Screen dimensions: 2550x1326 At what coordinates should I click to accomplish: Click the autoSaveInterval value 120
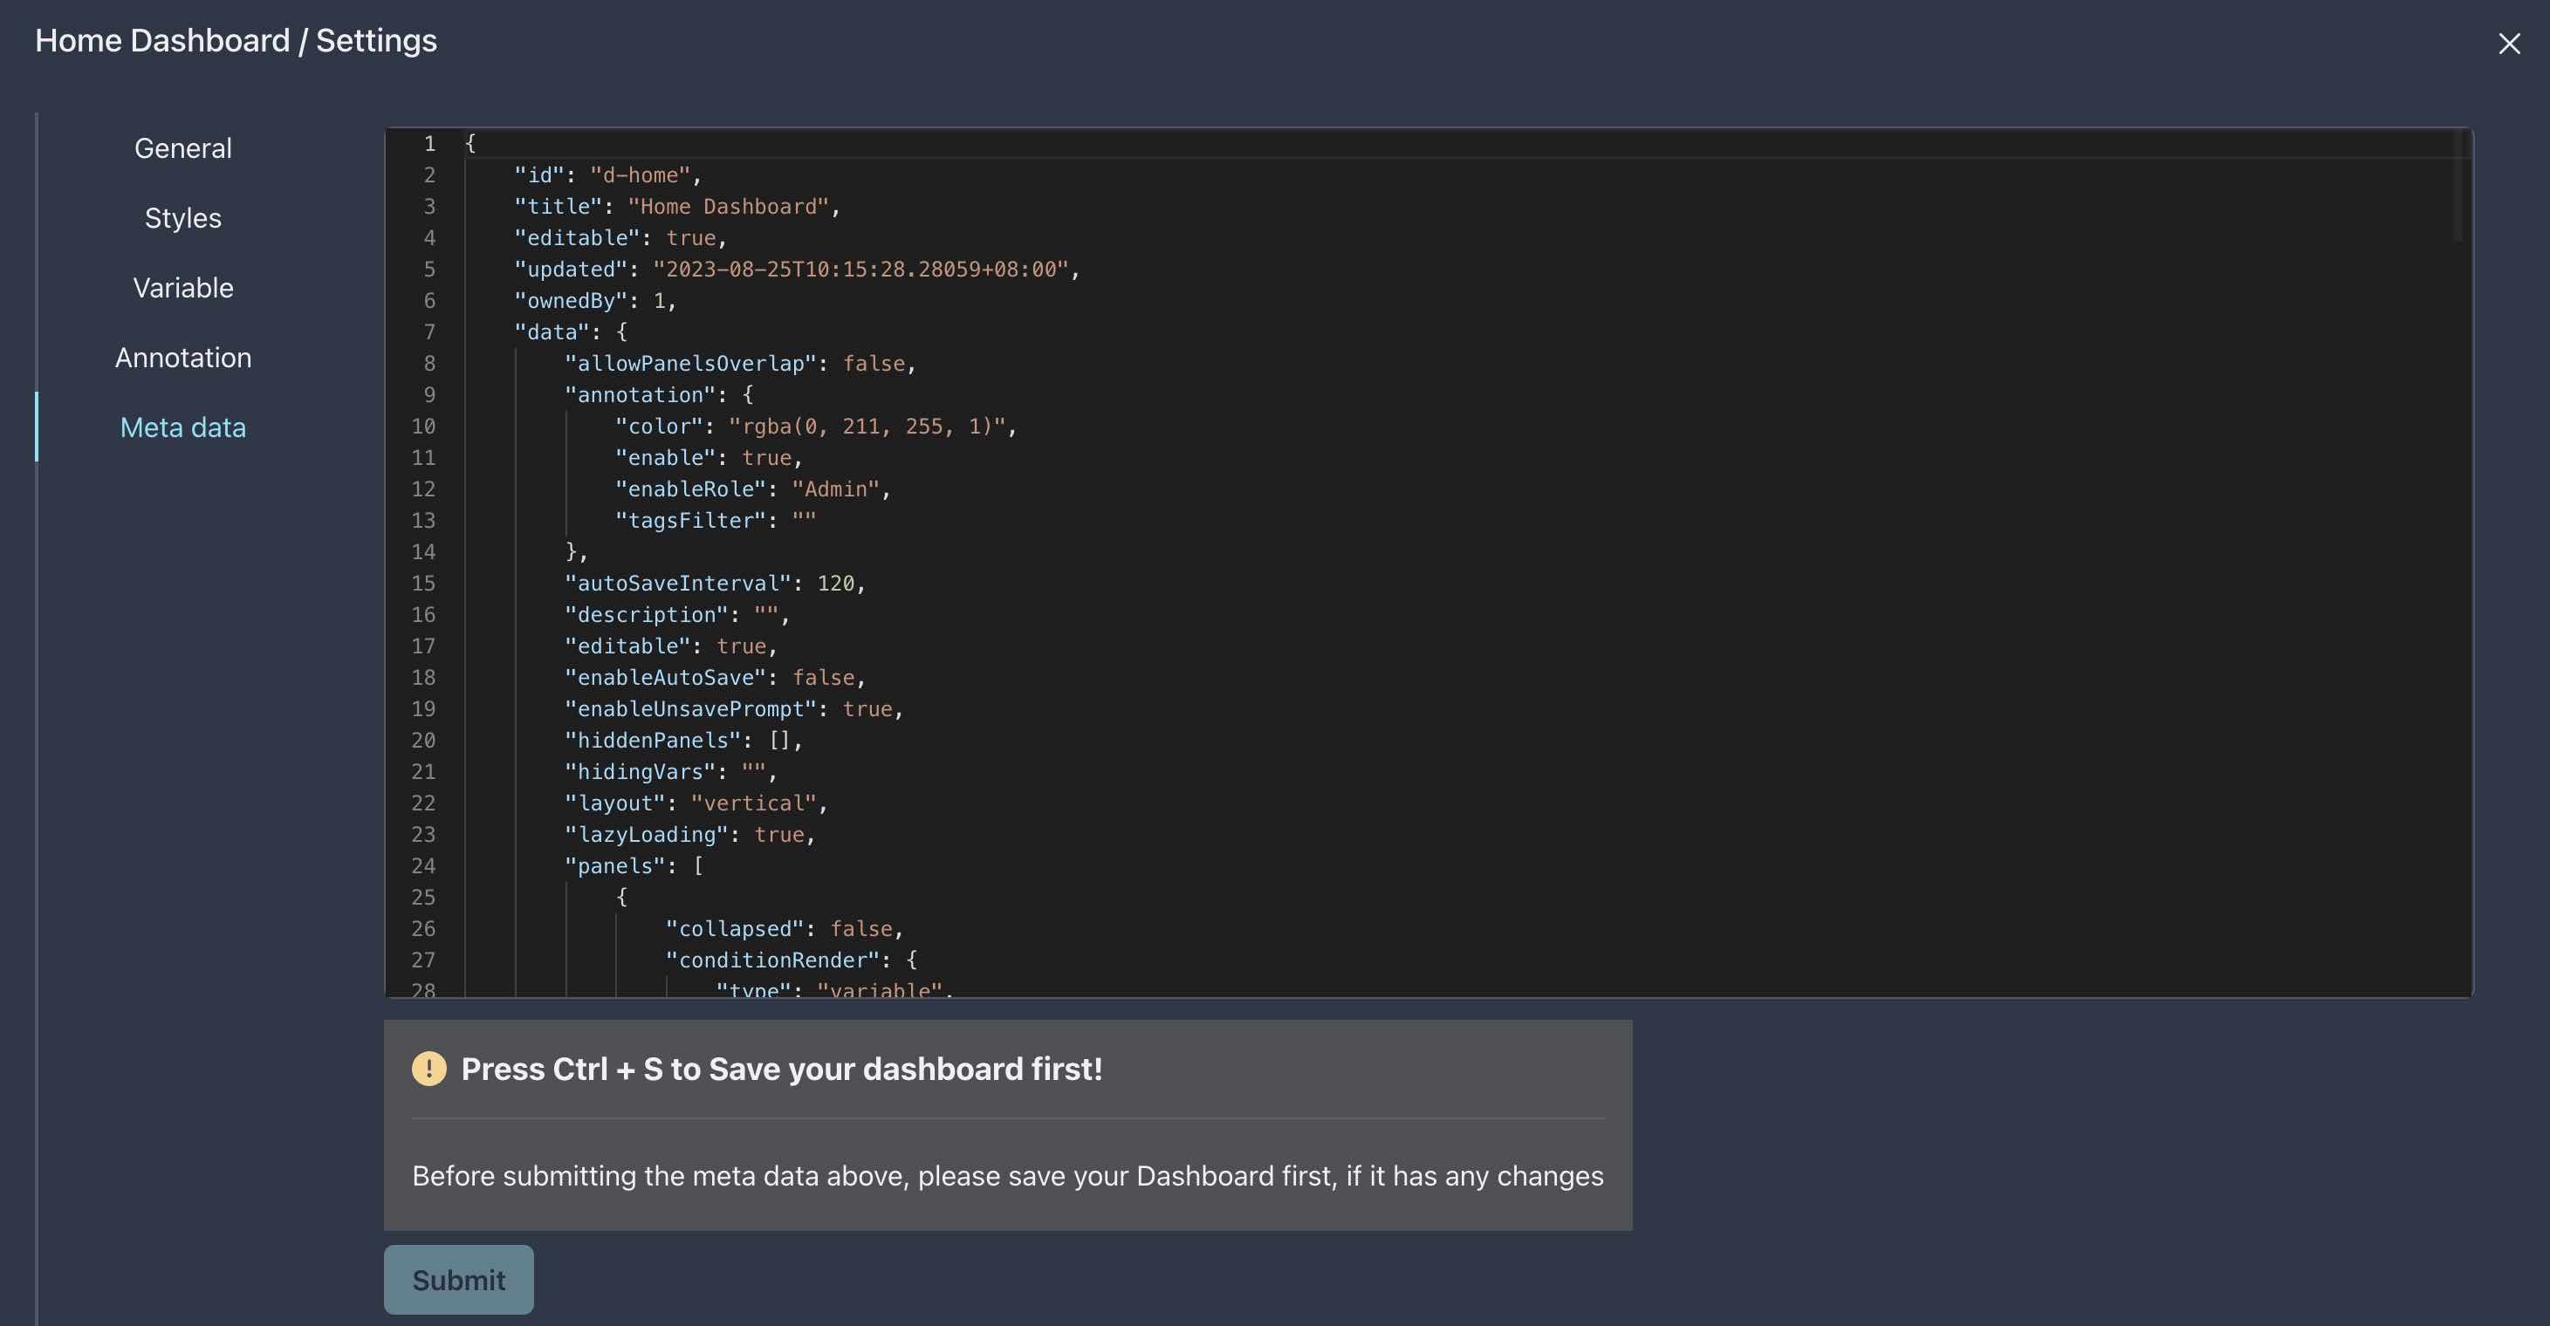tap(835, 584)
